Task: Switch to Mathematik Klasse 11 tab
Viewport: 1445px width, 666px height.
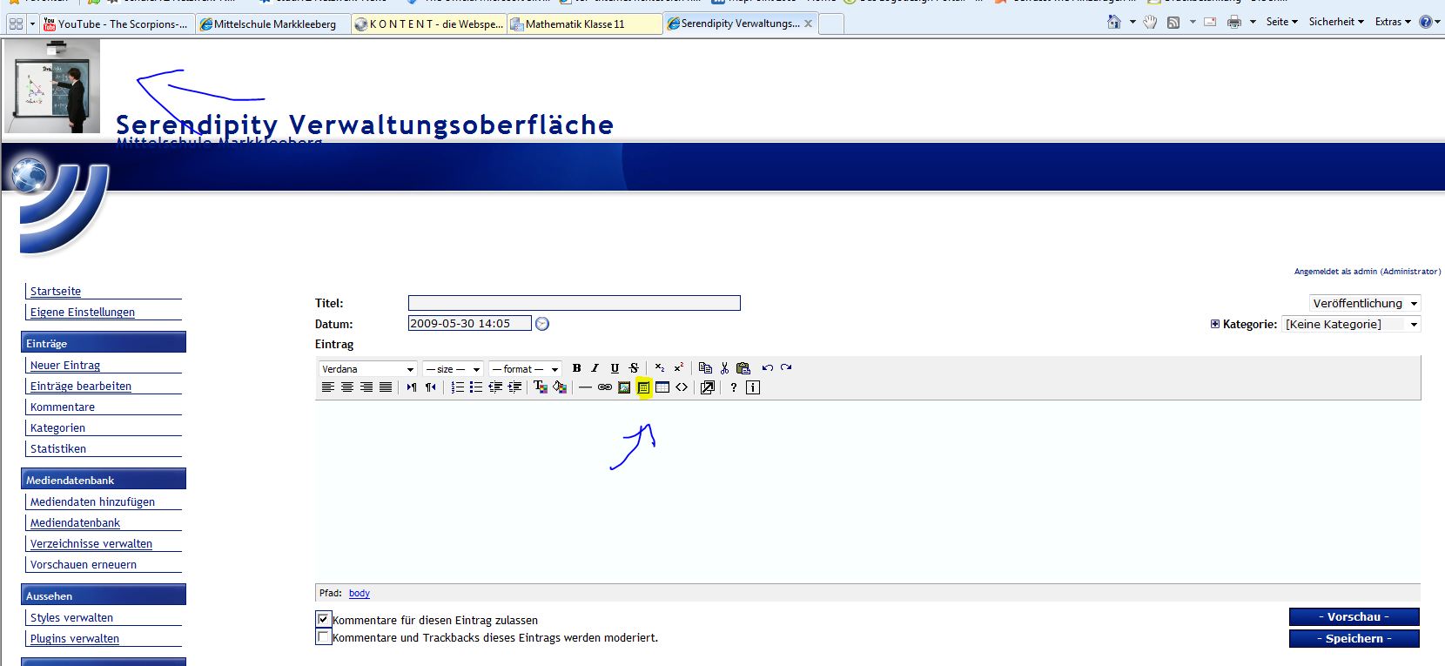Action: tap(584, 24)
